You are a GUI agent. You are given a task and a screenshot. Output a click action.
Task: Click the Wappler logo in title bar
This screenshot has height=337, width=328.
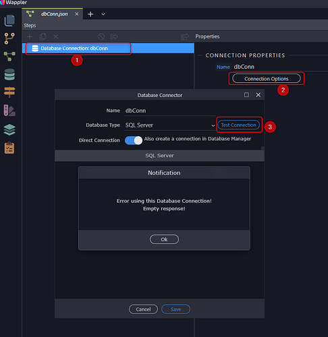tap(2, 2)
